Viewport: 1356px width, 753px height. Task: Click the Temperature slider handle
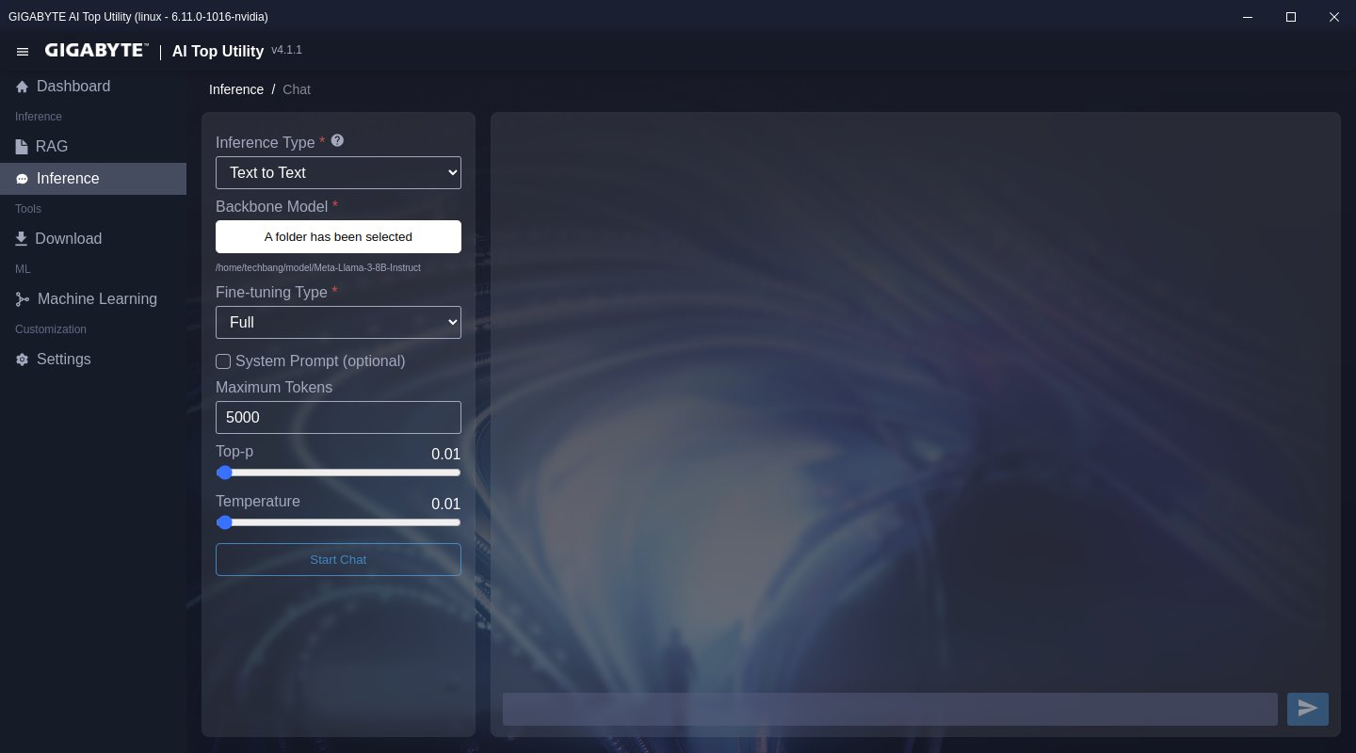point(224,522)
